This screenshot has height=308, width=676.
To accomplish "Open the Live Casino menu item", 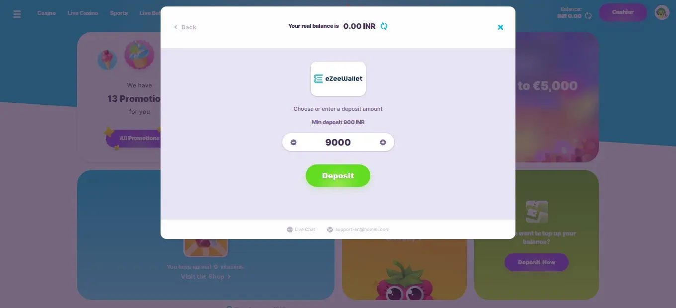I will coord(83,13).
